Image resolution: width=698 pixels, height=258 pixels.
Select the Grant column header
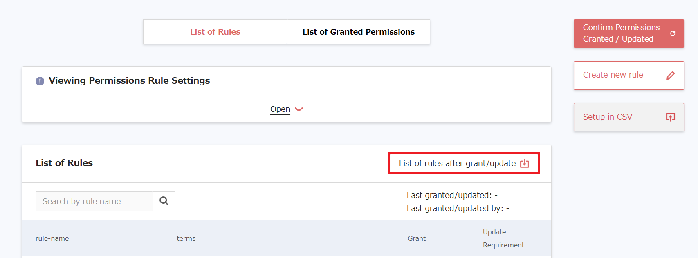[417, 238]
